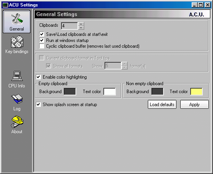Screen dimensions: 213x174
Task: Disable Enable color highlighting checkbox
Action: pyautogui.click(x=38, y=77)
